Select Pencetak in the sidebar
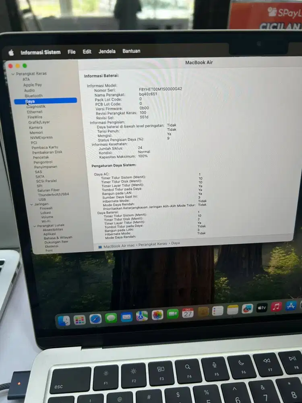Image resolution: width=302 pixels, height=403 pixels. (41, 157)
